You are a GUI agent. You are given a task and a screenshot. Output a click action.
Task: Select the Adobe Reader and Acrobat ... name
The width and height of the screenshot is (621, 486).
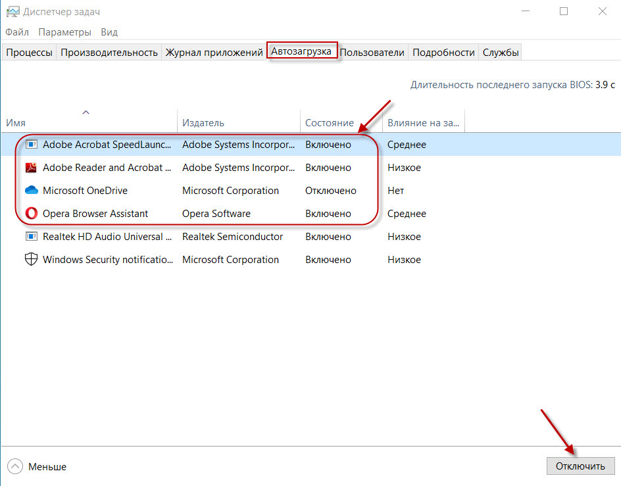[x=107, y=168]
